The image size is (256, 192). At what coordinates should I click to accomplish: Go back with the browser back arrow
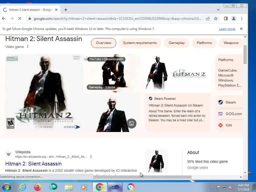pyautogui.click(x=4, y=18)
